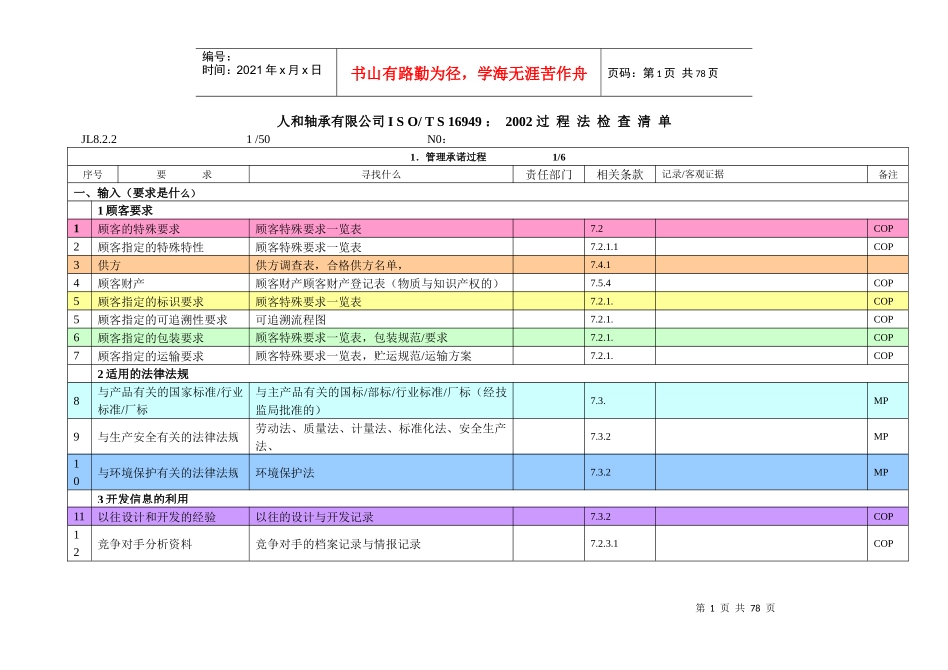Image resolution: width=948 pixels, height=670 pixels.
Task: Click clause number '7.3.' in row 8
Action: click(598, 401)
